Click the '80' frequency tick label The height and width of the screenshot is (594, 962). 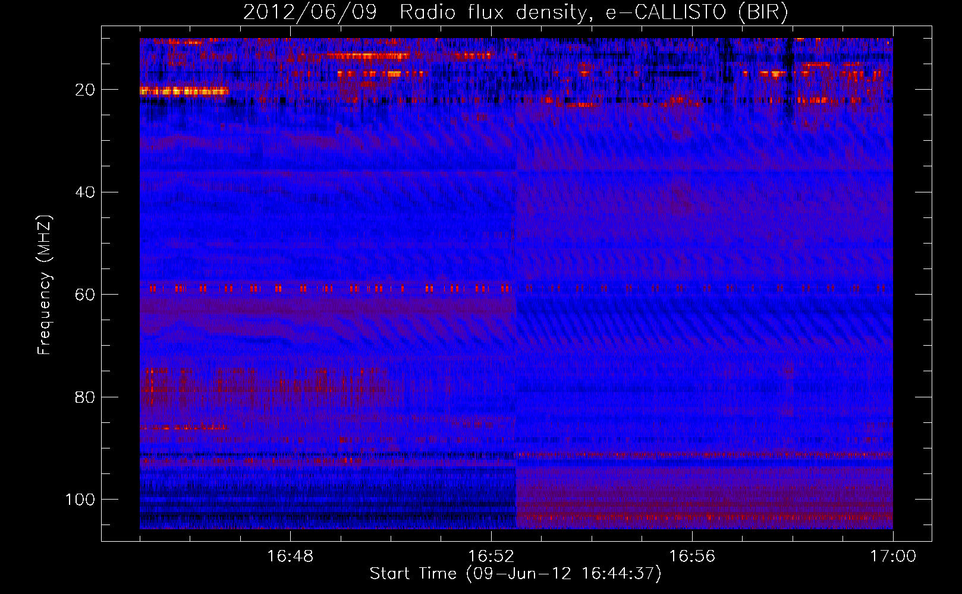coord(85,397)
